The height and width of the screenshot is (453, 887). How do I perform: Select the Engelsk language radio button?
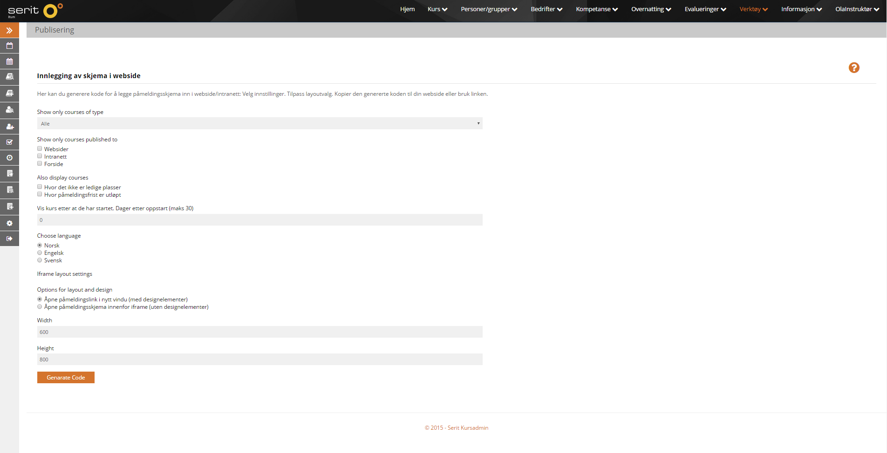point(40,253)
